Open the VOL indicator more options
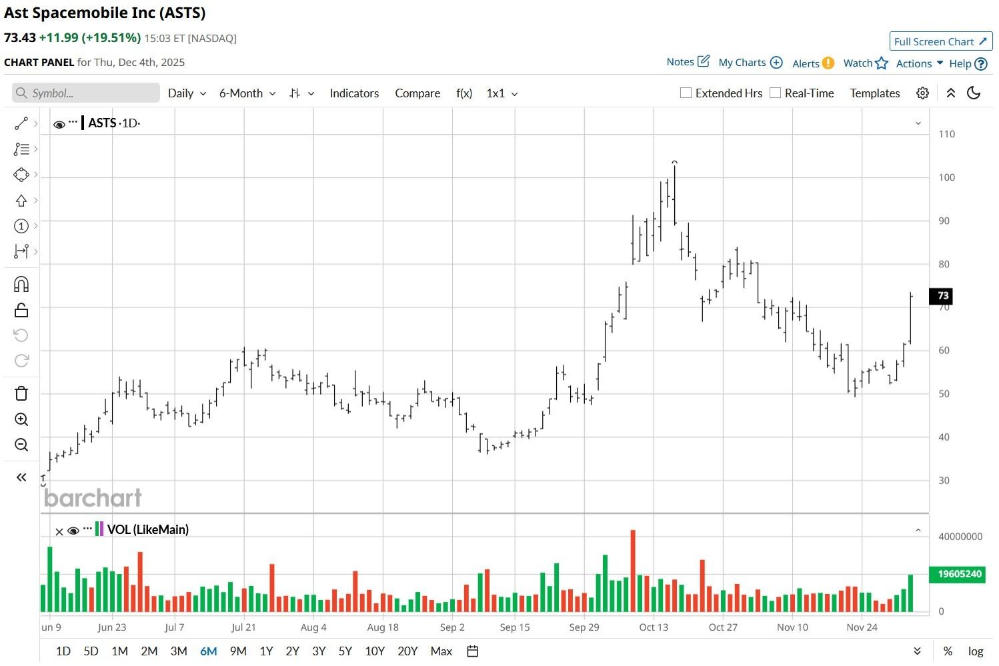 (87, 528)
